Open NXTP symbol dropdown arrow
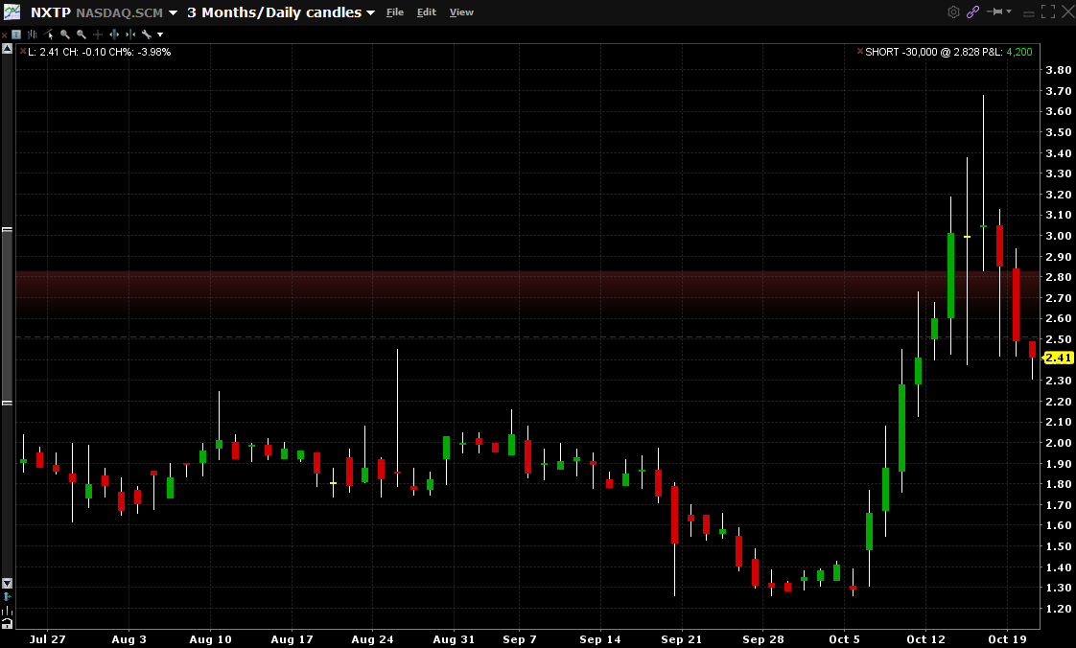 pos(173,13)
